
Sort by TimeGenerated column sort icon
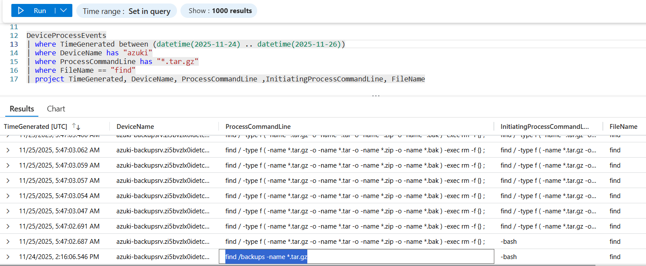[76, 127]
